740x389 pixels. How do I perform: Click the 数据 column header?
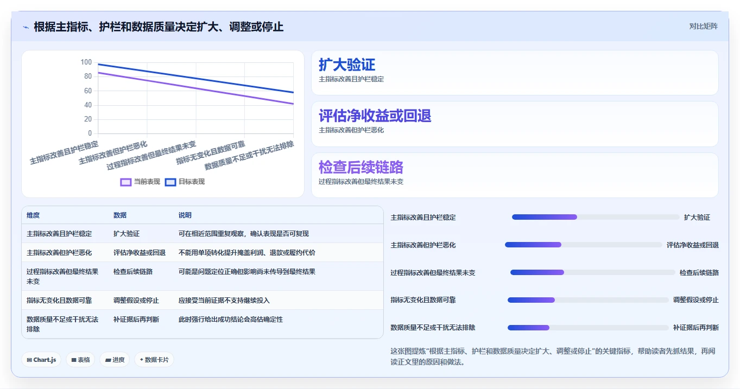pyautogui.click(x=120, y=215)
